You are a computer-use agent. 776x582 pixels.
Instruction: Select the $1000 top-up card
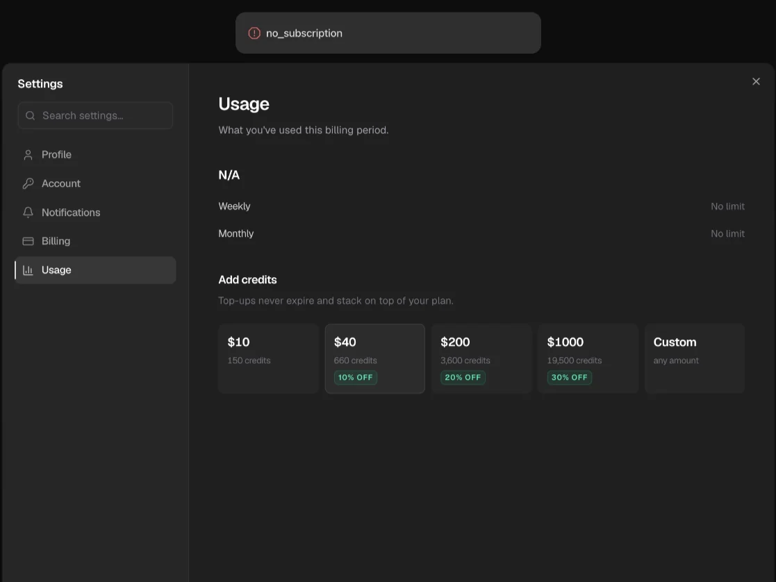pos(588,359)
